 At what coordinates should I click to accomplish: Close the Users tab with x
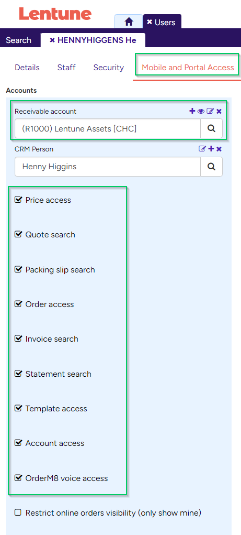pyautogui.click(x=149, y=22)
